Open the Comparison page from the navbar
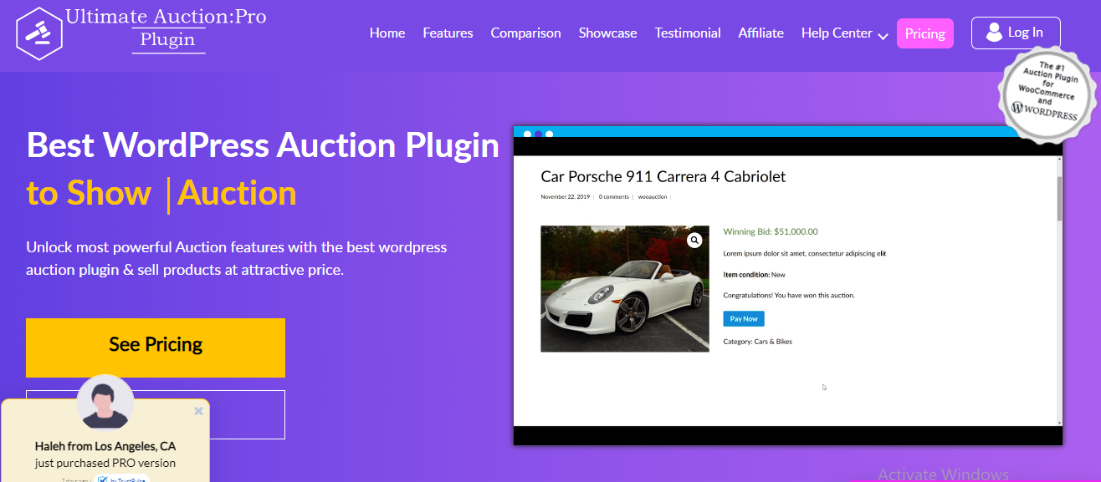This screenshot has width=1101, height=482. (x=525, y=33)
